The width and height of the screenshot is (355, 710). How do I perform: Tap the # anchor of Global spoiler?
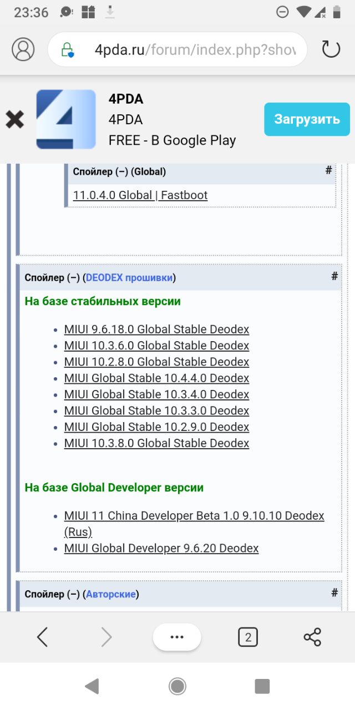[328, 170]
